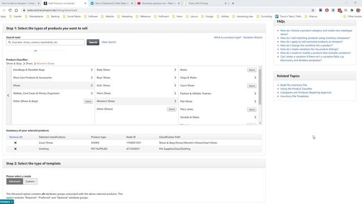The height and width of the screenshot is (204, 362).
Task: Expand the Boys' Shoes category
Action: click(x=136, y=78)
